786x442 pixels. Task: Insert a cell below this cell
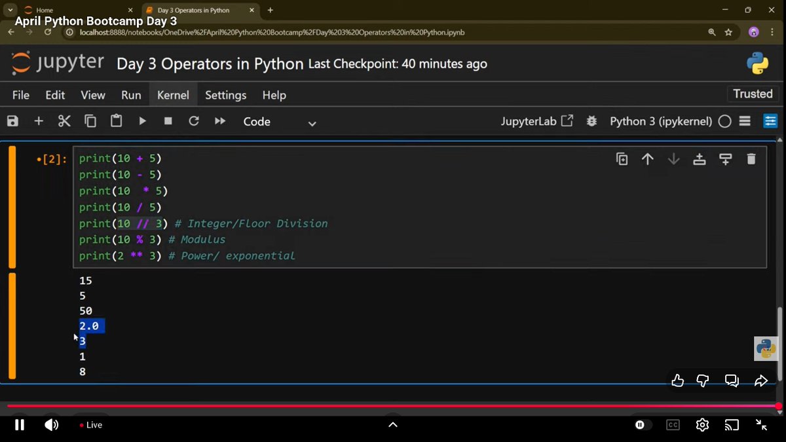pos(725,158)
